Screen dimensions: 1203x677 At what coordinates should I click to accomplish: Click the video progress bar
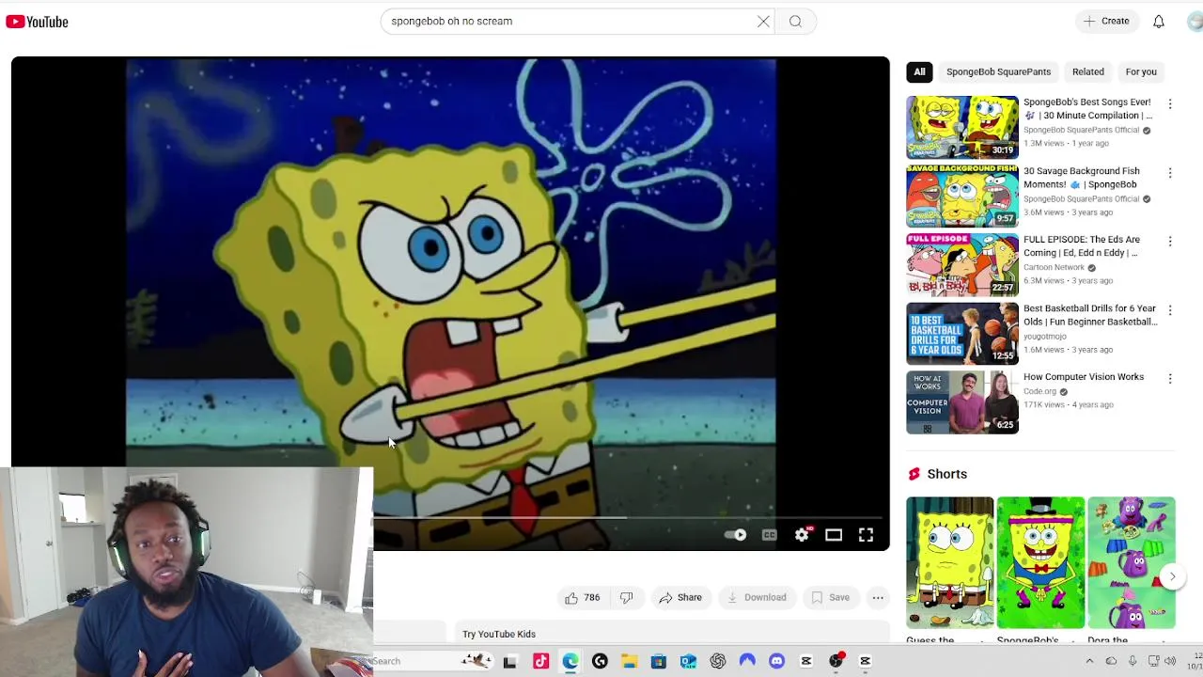627,517
